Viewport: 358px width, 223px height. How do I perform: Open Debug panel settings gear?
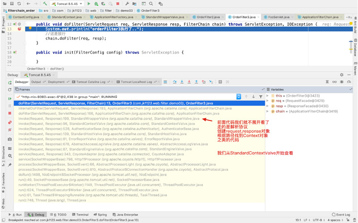coord(341,75)
